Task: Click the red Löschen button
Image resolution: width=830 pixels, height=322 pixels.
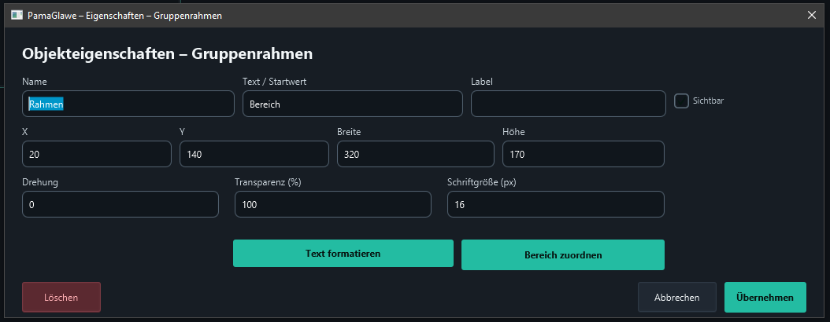Action: [x=61, y=297]
